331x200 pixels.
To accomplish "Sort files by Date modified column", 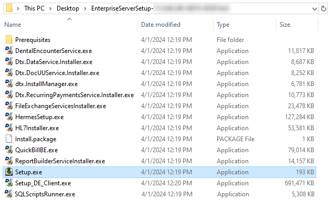I will pyautogui.click(x=161, y=25).
